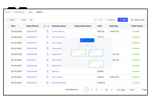Open the Filters panel
This screenshot has height=107, width=151.
tap(11, 20)
